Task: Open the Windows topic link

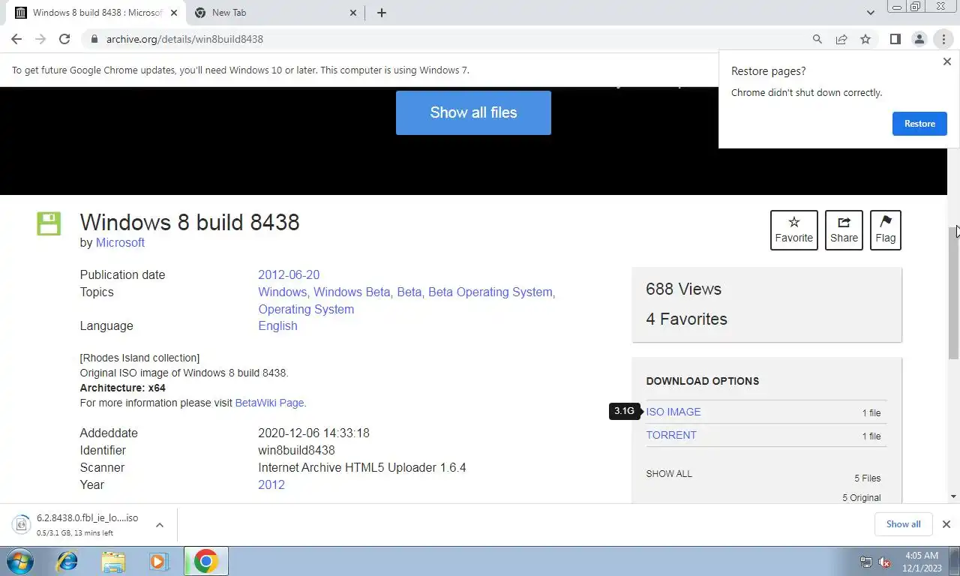Action: [282, 292]
